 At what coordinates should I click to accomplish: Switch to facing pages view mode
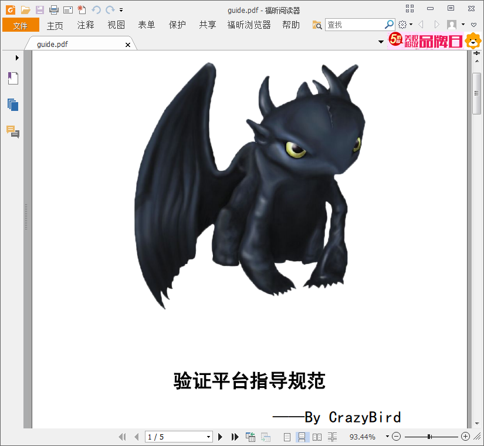pyautogui.click(x=317, y=437)
